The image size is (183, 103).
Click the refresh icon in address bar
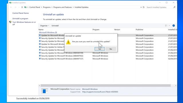click(x=144, y=7)
